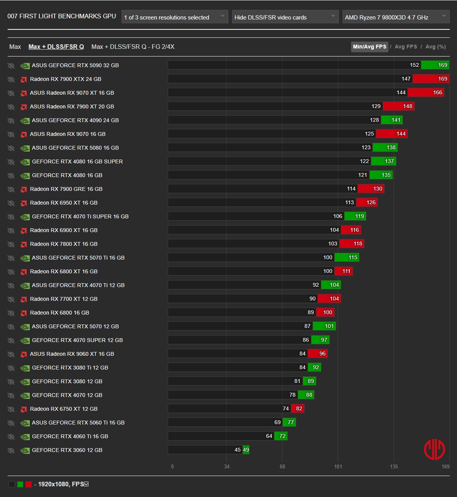Click the RTX 5090 benchmark bar
Image resolution: width=457 pixels, height=497 pixels.
click(308, 65)
